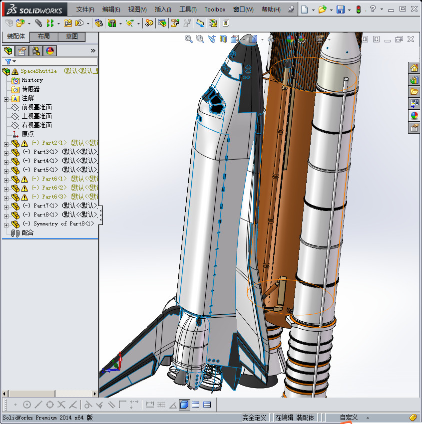Toggle the split table view button in bottom toolbar
The image size is (422, 424).
(x=207, y=405)
